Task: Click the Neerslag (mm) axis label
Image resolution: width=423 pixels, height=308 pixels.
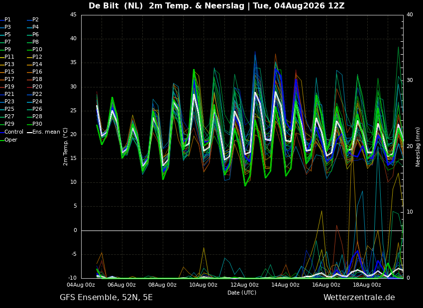Action: [418, 147]
